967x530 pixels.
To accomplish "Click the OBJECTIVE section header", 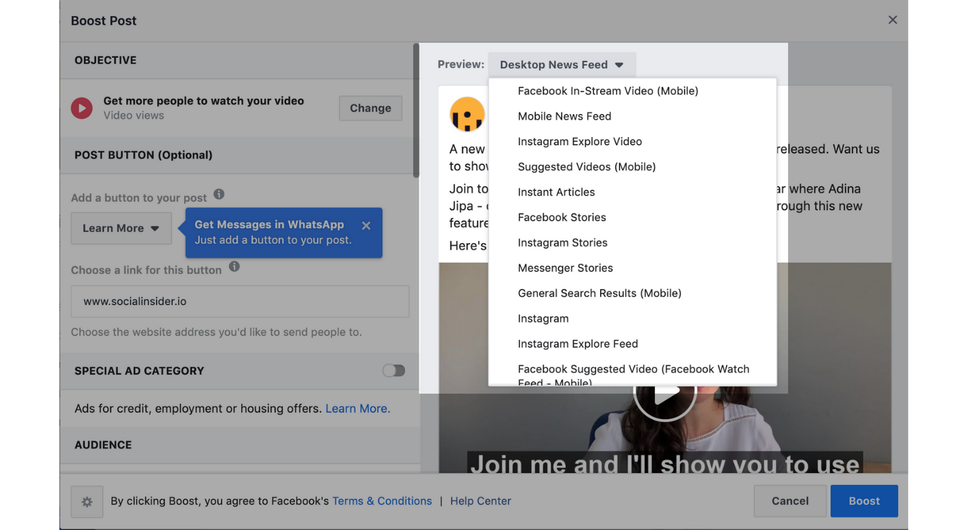I will (x=105, y=60).
